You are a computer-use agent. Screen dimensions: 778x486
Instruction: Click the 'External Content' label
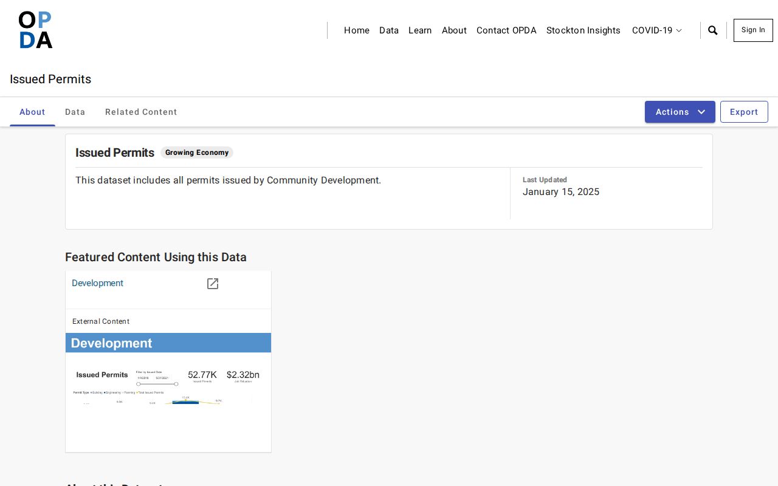101,321
